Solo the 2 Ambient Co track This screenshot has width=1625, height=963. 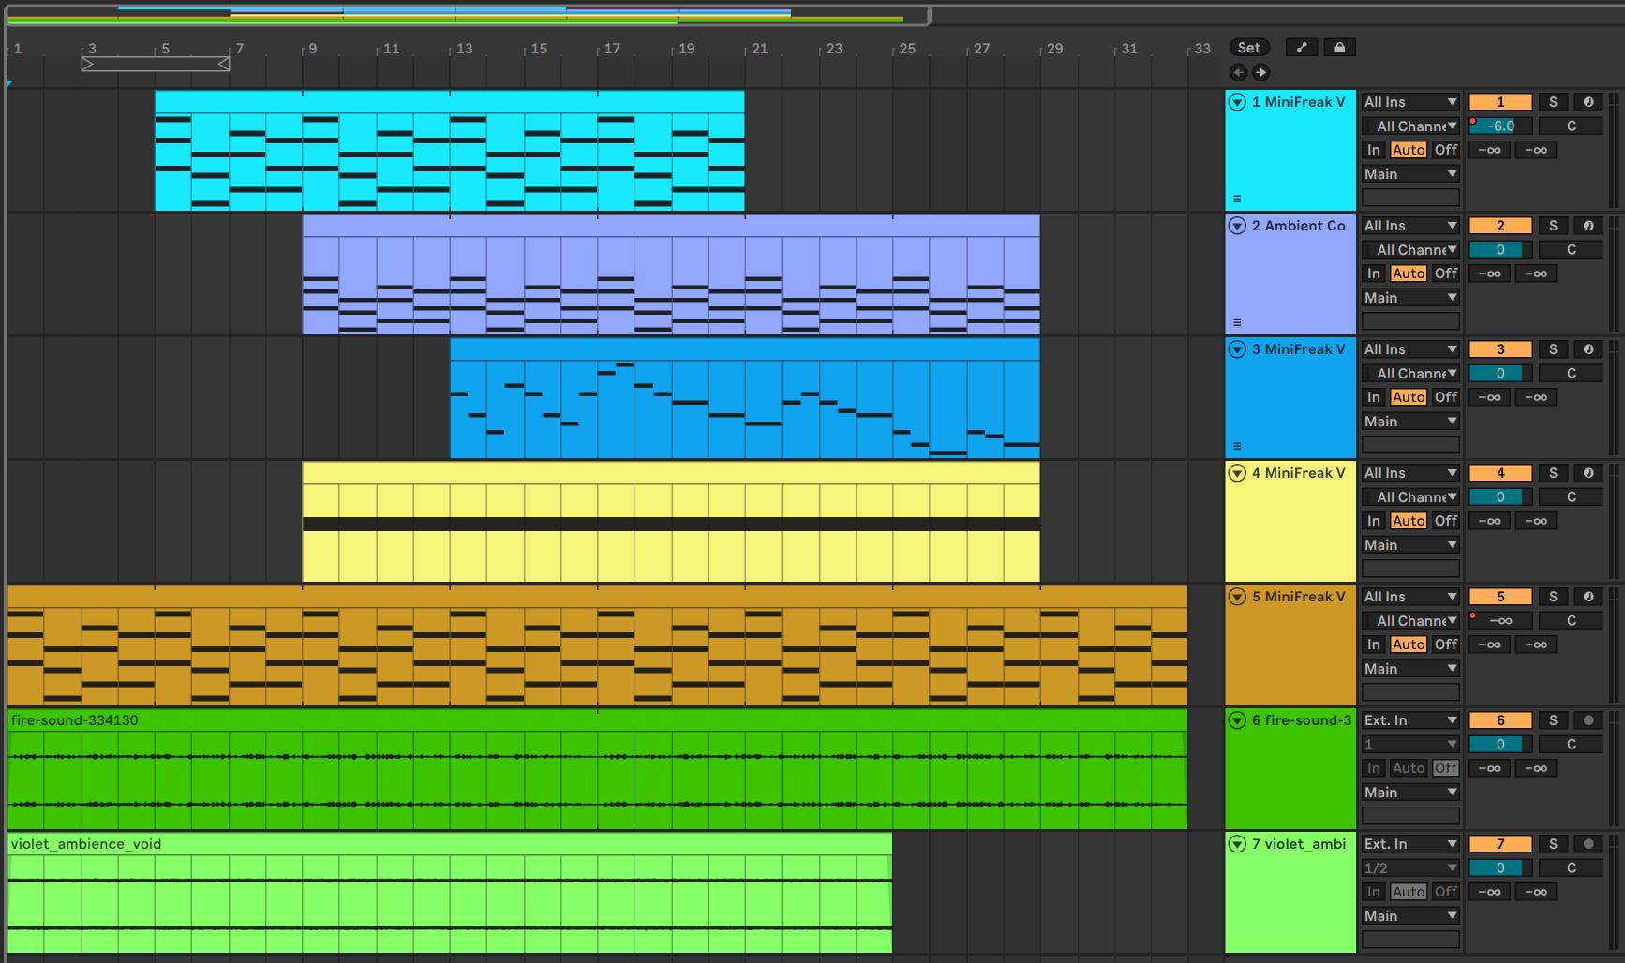click(x=1553, y=226)
